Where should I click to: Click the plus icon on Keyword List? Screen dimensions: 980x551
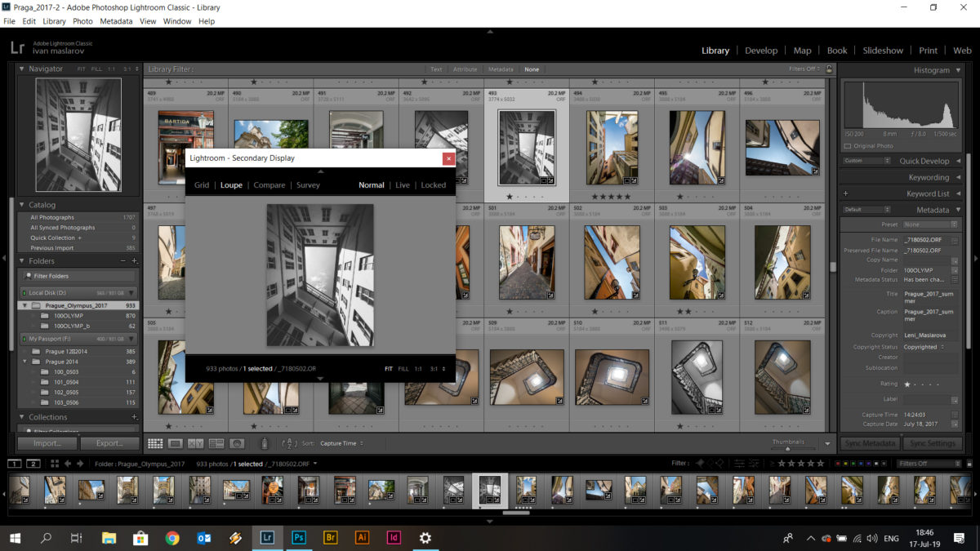(845, 193)
